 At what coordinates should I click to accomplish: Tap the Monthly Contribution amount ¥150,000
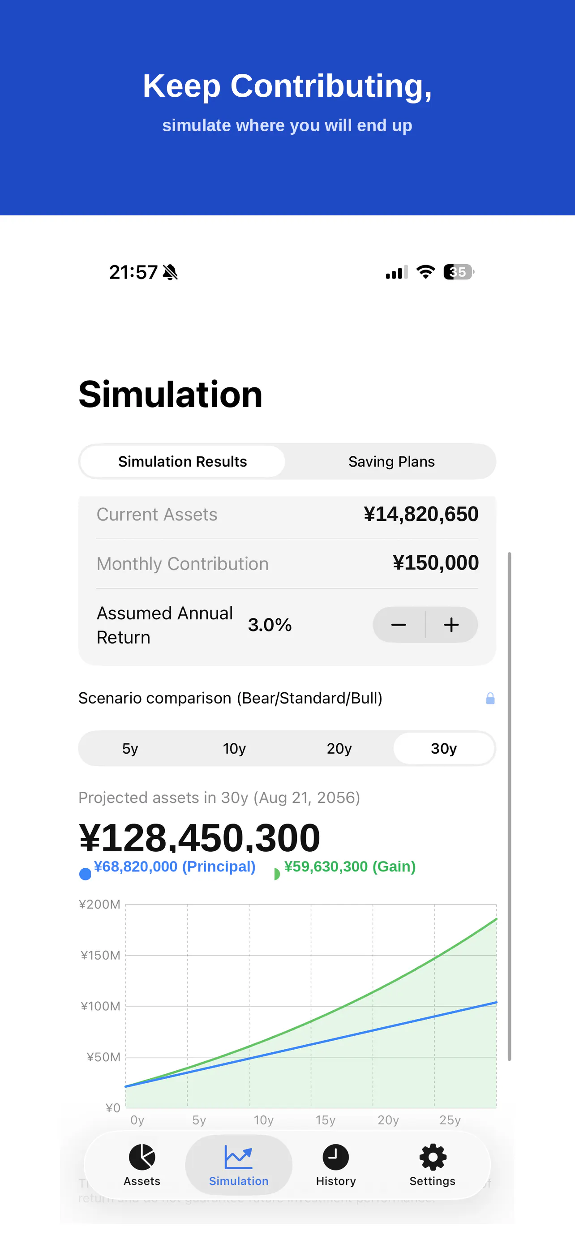tap(435, 563)
